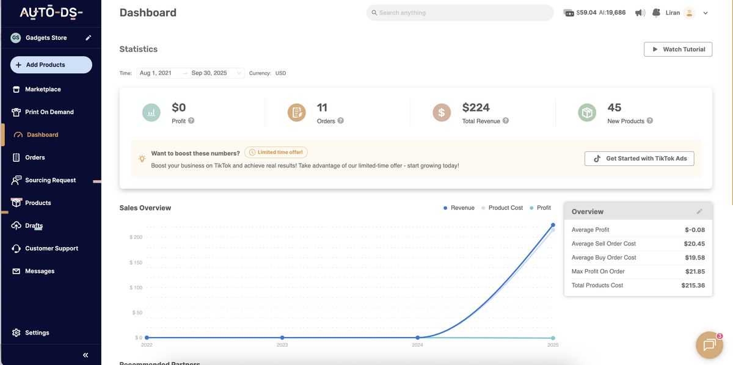This screenshot has width=733, height=365.
Task: Click the notifications bell icon
Action: [x=657, y=12]
